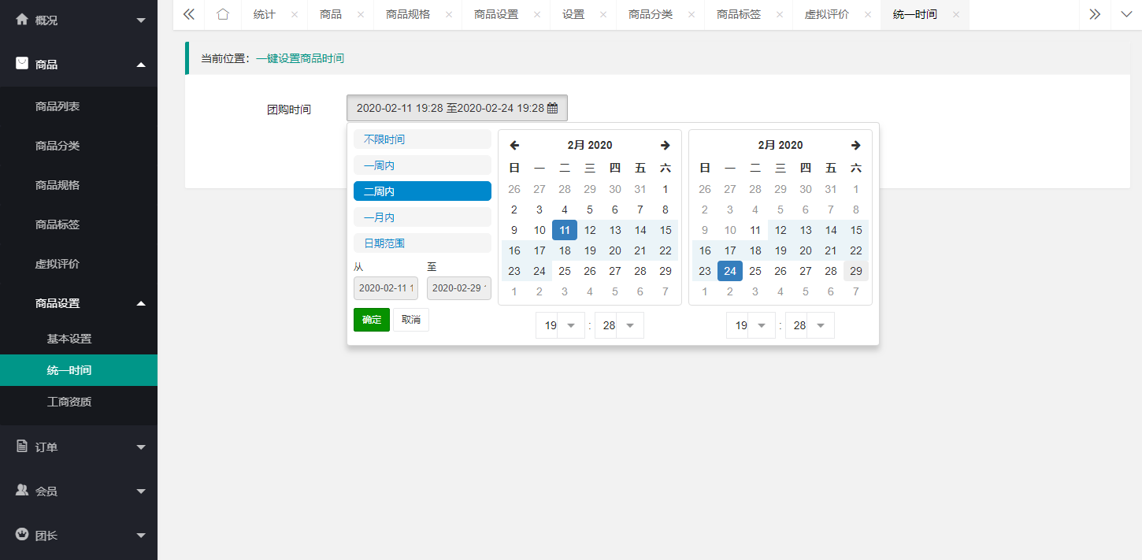The width and height of the screenshot is (1142, 560).
Task: Open the 统计 tab
Action: pyautogui.click(x=265, y=14)
